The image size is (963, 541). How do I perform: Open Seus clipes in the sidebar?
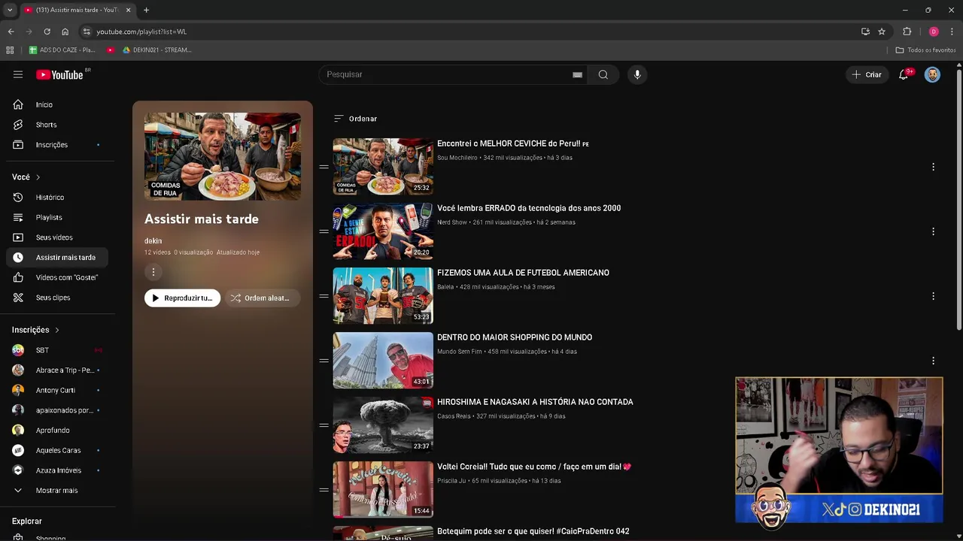point(58,298)
